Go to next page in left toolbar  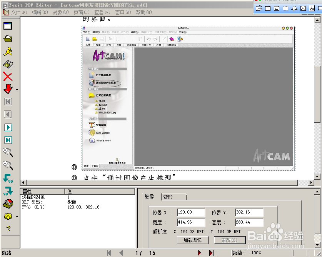[x=8, y=127]
